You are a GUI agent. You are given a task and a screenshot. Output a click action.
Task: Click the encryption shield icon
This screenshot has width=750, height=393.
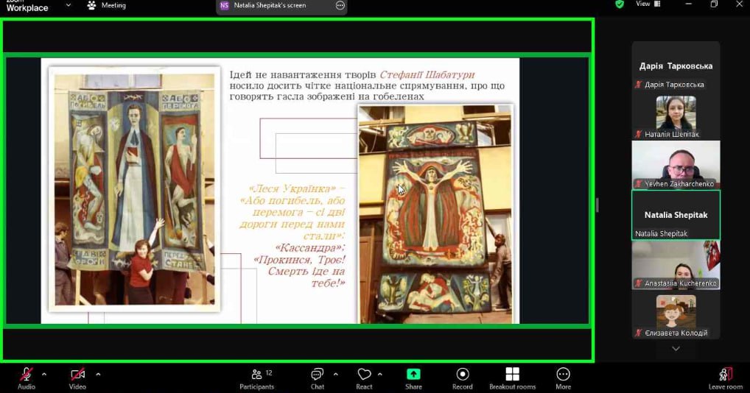click(620, 4)
